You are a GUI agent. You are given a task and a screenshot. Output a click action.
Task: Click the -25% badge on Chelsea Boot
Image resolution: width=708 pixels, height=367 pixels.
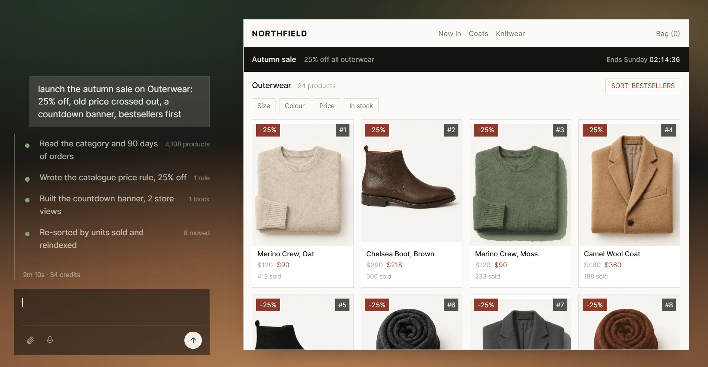point(377,130)
